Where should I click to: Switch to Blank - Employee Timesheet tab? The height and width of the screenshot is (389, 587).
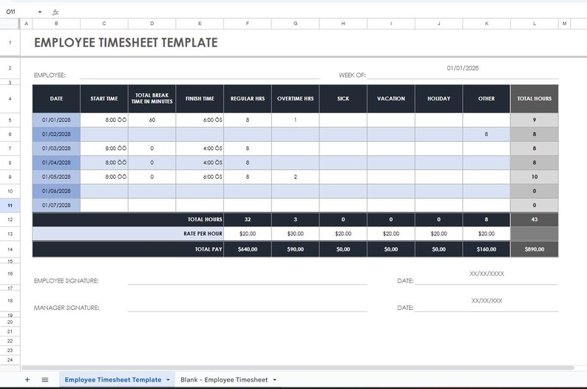[224, 379]
